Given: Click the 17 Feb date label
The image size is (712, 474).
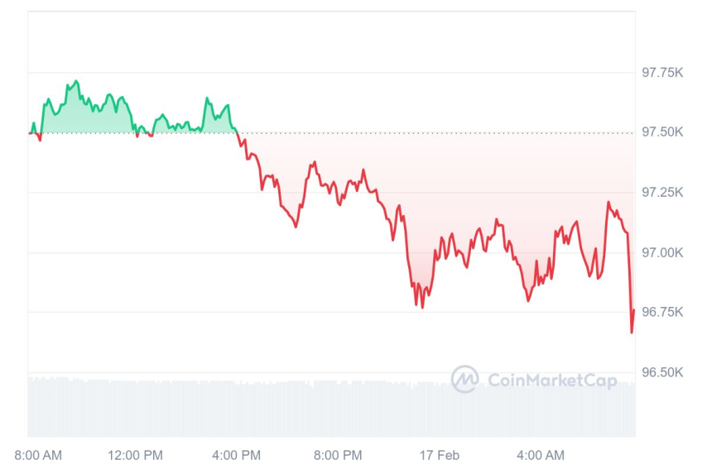Looking at the screenshot, I should coord(439,456).
